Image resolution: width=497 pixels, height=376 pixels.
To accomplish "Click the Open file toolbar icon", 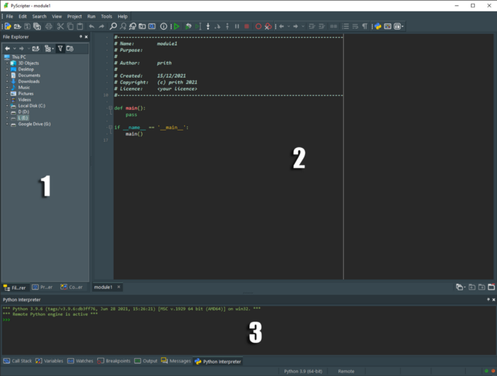I will 17,27.
